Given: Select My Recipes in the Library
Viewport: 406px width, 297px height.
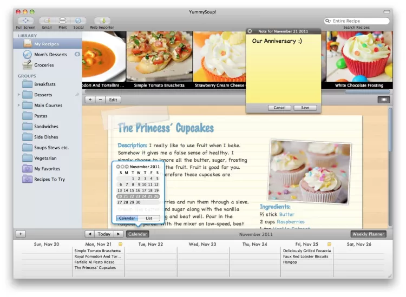Looking at the screenshot, I should point(46,44).
